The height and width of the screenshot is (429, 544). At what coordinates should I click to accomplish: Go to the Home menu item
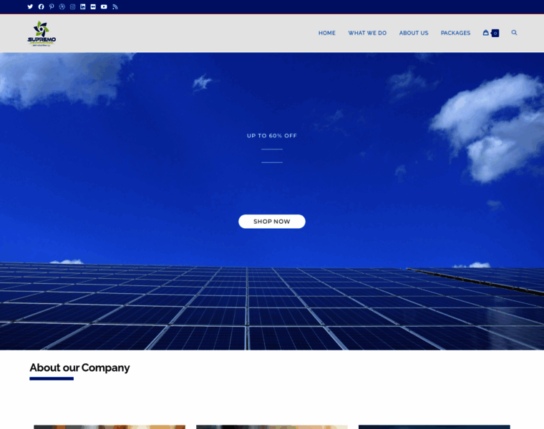click(326, 33)
